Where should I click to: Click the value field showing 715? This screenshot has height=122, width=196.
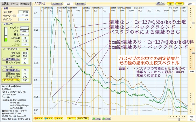pyautogui.click(x=191, y=116)
